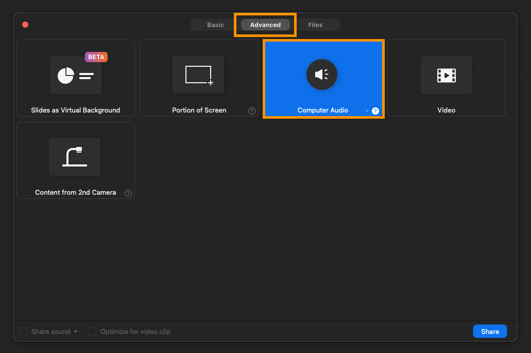Click help icon beside Content from 2nd Camera
The width and height of the screenshot is (531, 353).
point(128,193)
